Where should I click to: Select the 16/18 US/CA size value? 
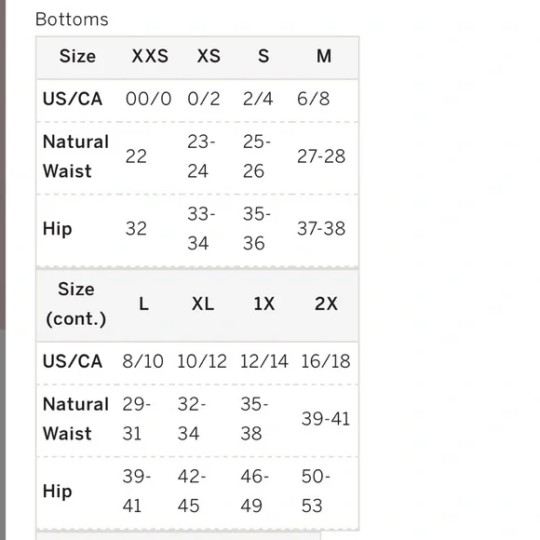pyautogui.click(x=326, y=361)
